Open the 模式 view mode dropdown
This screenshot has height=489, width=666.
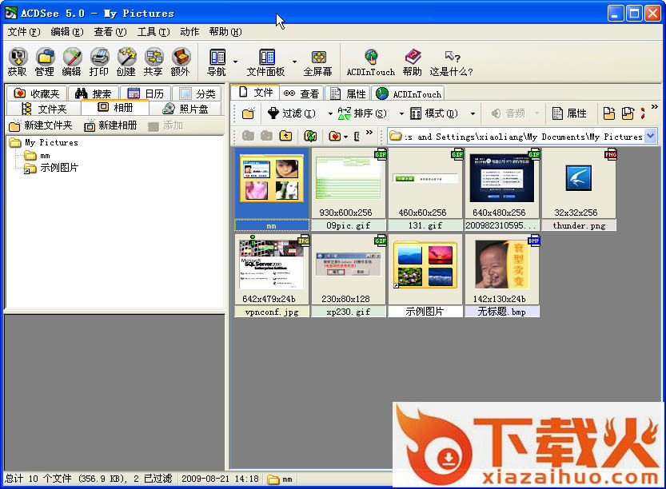(434, 113)
